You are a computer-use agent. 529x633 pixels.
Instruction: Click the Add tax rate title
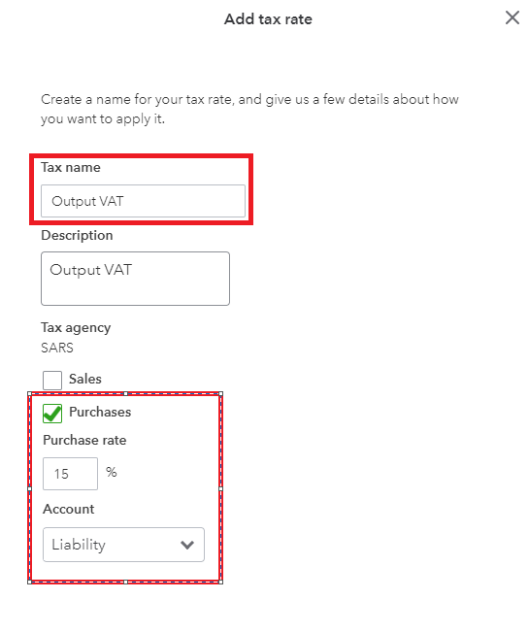268,19
